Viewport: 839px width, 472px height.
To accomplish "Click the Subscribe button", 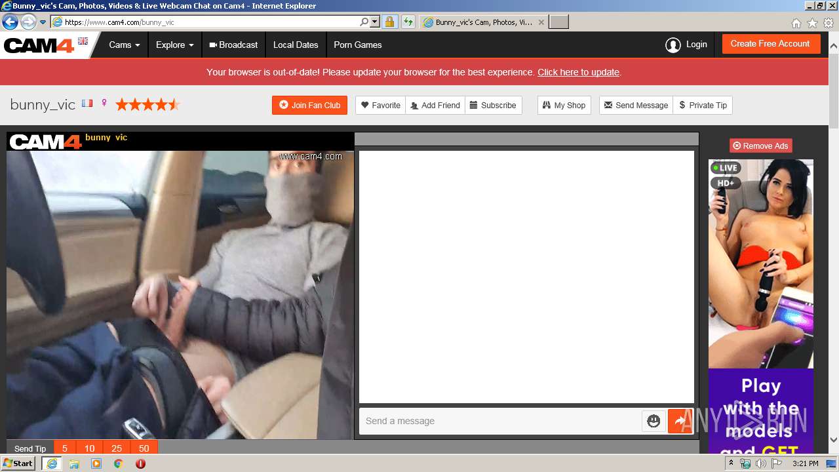I will [493, 105].
